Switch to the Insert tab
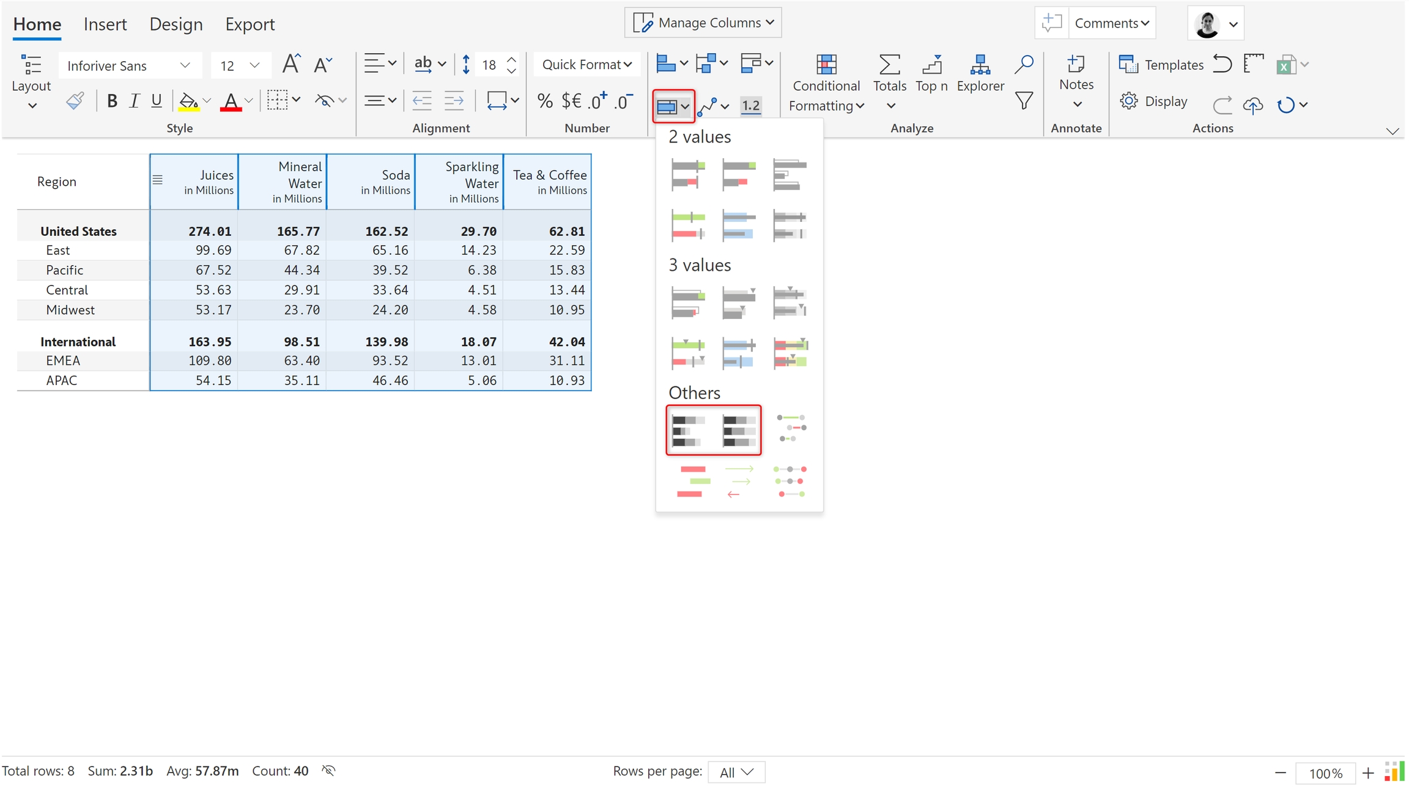The image size is (1409, 789). point(105,24)
